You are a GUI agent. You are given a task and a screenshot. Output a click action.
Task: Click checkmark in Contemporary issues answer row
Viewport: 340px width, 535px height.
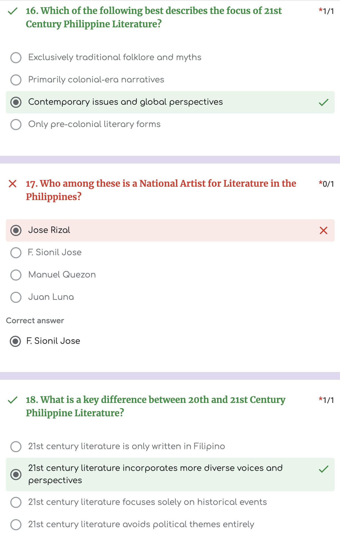pyautogui.click(x=324, y=102)
